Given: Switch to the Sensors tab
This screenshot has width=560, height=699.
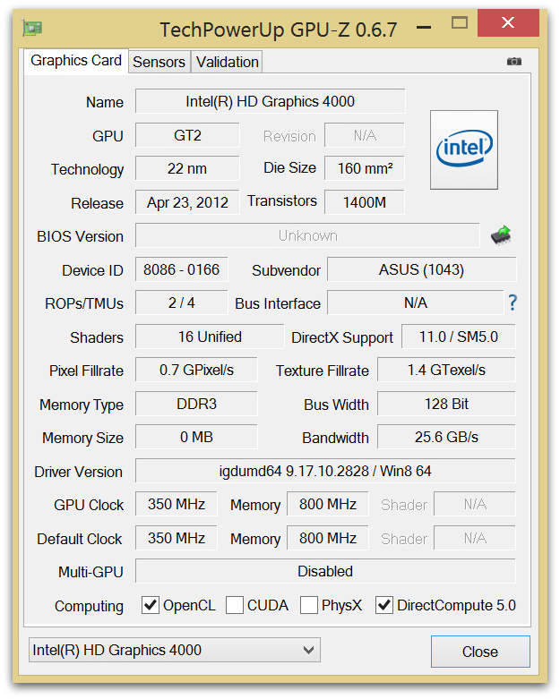Looking at the screenshot, I should [x=159, y=62].
